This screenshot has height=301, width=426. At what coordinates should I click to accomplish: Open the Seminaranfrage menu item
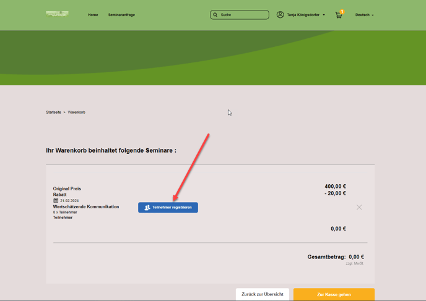121,15
